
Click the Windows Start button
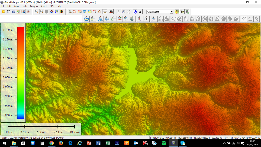point(5,143)
